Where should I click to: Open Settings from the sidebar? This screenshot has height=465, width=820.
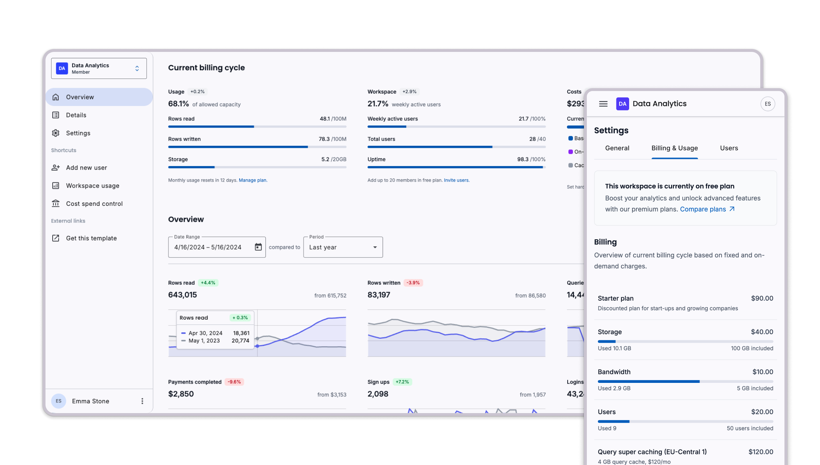[x=78, y=133]
